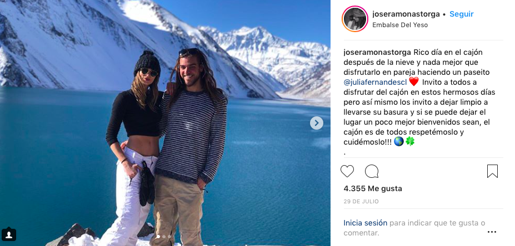Select the first carousel dot indicator
The image size is (515, 246).
[x=158, y=237]
